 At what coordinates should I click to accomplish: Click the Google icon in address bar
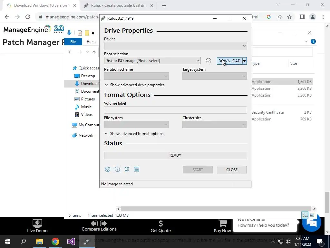coord(268,17)
